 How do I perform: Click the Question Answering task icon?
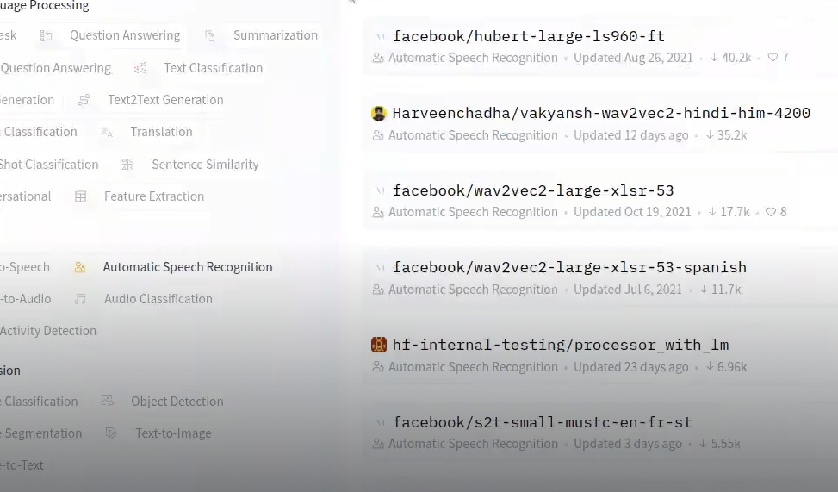(x=46, y=36)
